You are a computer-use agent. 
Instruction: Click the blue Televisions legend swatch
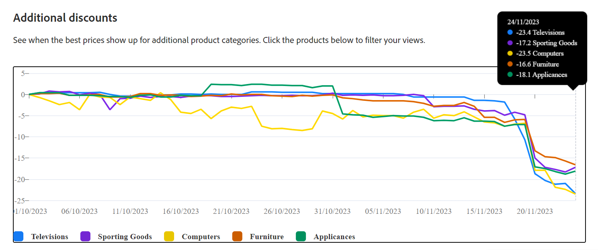pyautogui.click(x=19, y=236)
